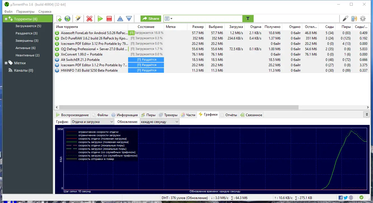
Task: Switch to the Части tab
Action: (188, 115)
